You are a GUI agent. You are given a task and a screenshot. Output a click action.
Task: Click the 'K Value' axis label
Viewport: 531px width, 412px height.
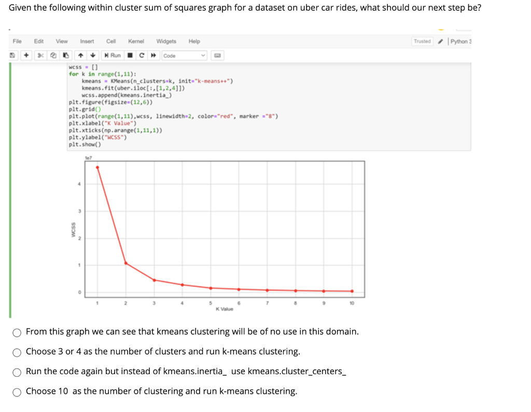tap(224, 309)
